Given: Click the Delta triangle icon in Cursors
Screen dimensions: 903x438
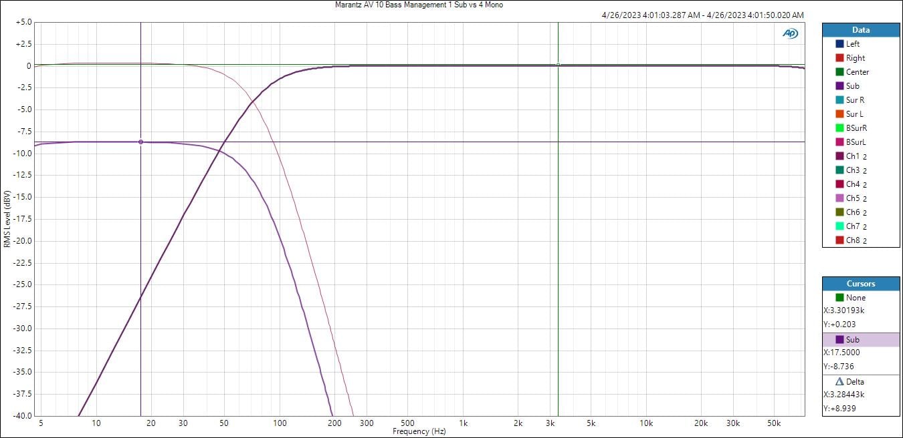Looking at the screenshot, I should (840, 382).
